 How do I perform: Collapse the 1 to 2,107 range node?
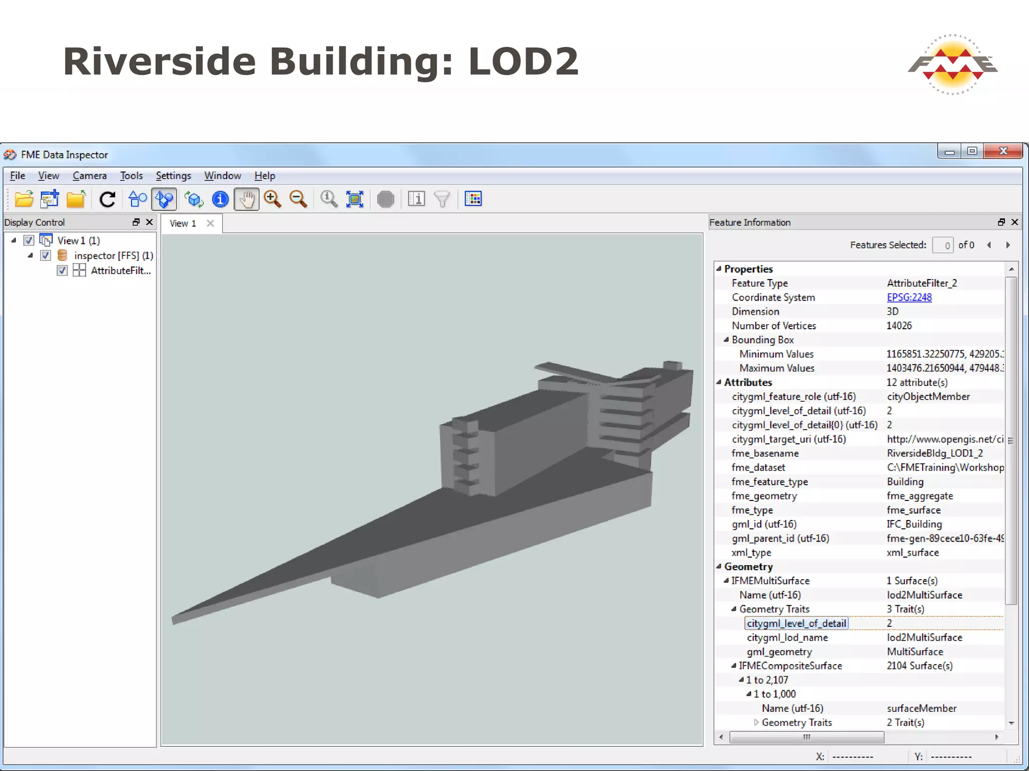click(x=741, y=680)
